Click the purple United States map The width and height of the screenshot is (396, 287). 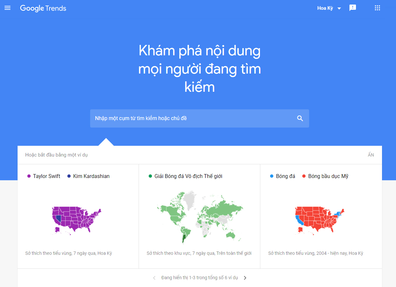[76, 220]
